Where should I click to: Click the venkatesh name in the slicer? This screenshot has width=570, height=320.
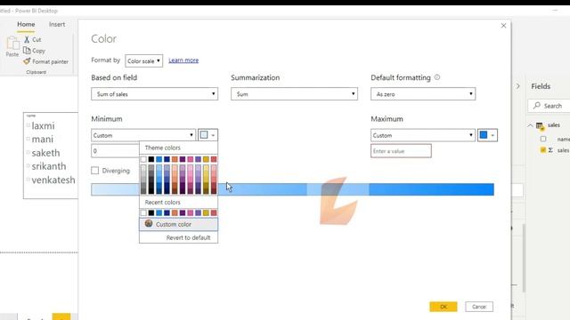pos(53,180)
